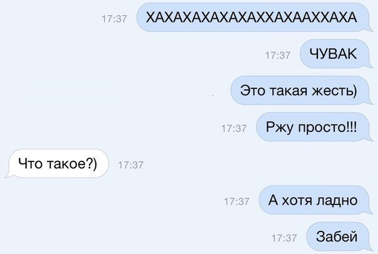The image size is (378, 254).
Task: Tap the 'Забей' message bubble
Action: click(339, 236)
